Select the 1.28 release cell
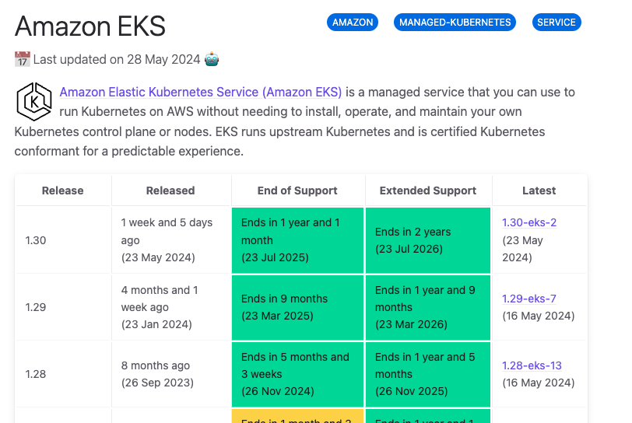The height and width of the screenshot is (423, 632). pos(63,374)
